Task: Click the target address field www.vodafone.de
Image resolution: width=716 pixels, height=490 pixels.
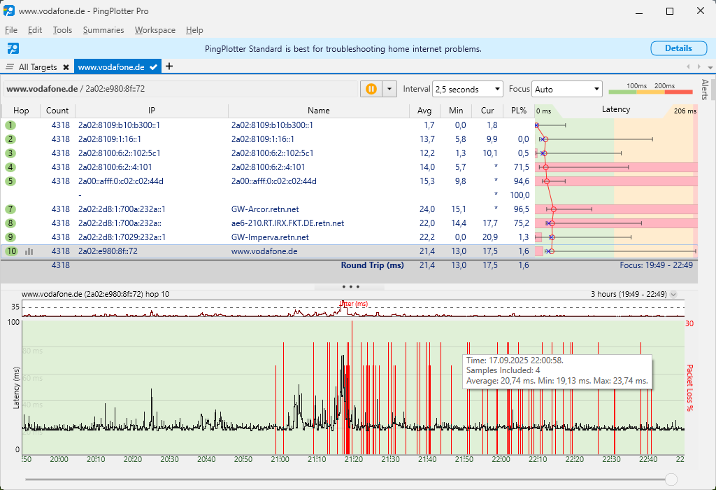Action: (180, 89)
